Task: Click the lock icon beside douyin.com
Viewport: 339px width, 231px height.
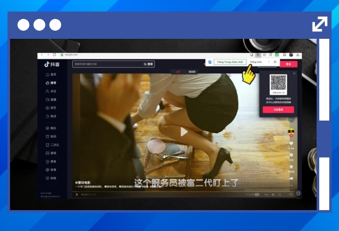Action: tap(62, 55)
